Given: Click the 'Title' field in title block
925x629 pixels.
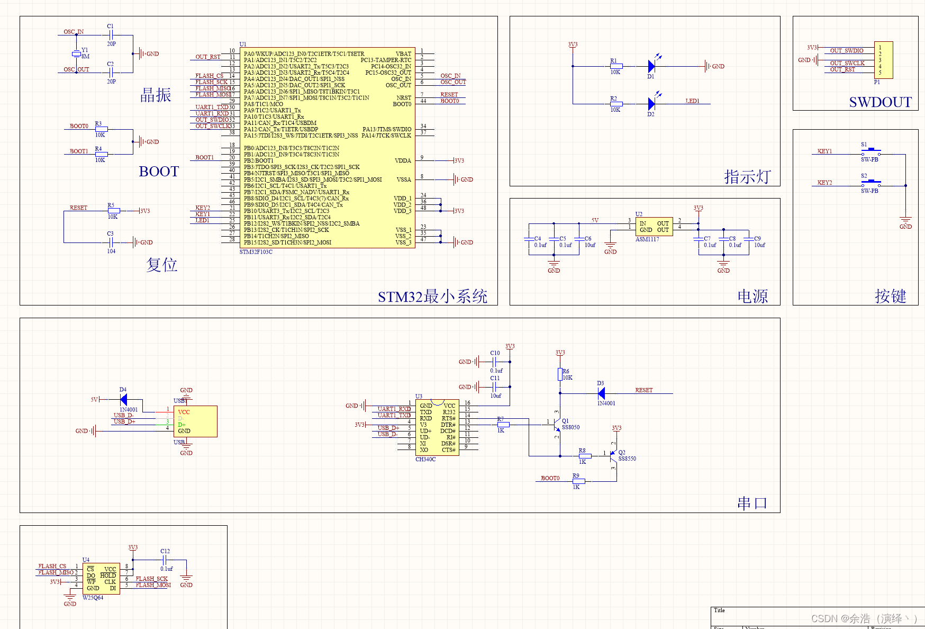Looking at the screenshot, I should click(x=719, y=610).
